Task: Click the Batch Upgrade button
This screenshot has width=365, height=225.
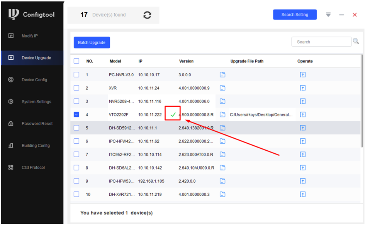Action: (x=92, y=42)
